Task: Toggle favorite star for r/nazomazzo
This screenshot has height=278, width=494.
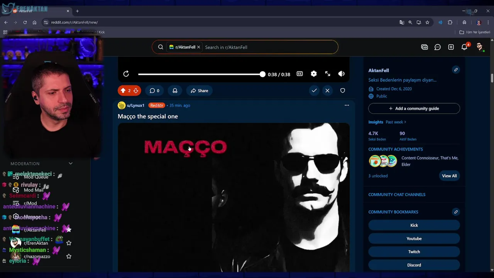Action: (x=69, y=256)
